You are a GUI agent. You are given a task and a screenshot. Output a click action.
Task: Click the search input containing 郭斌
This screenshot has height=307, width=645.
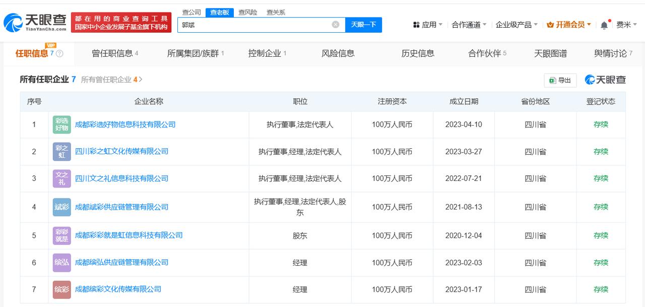(254, 25)
